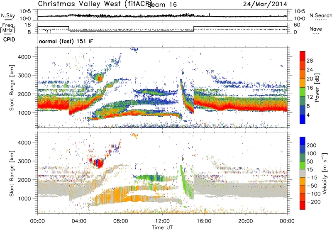Viewport: 332px width, 230px height.
Task: Click the '20:00' time tick label
Action: tap(245, 221)
